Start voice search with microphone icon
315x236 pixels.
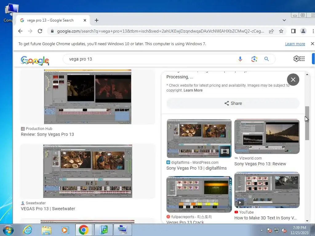point(240,59)
